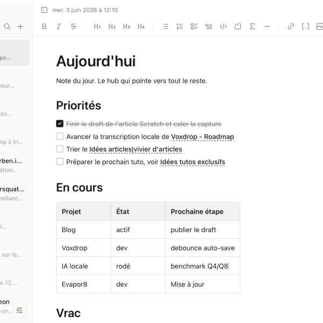Open the 'Idées tutos exclusifs' link
This screenshot has width=323, height=323.
point(193,162)
